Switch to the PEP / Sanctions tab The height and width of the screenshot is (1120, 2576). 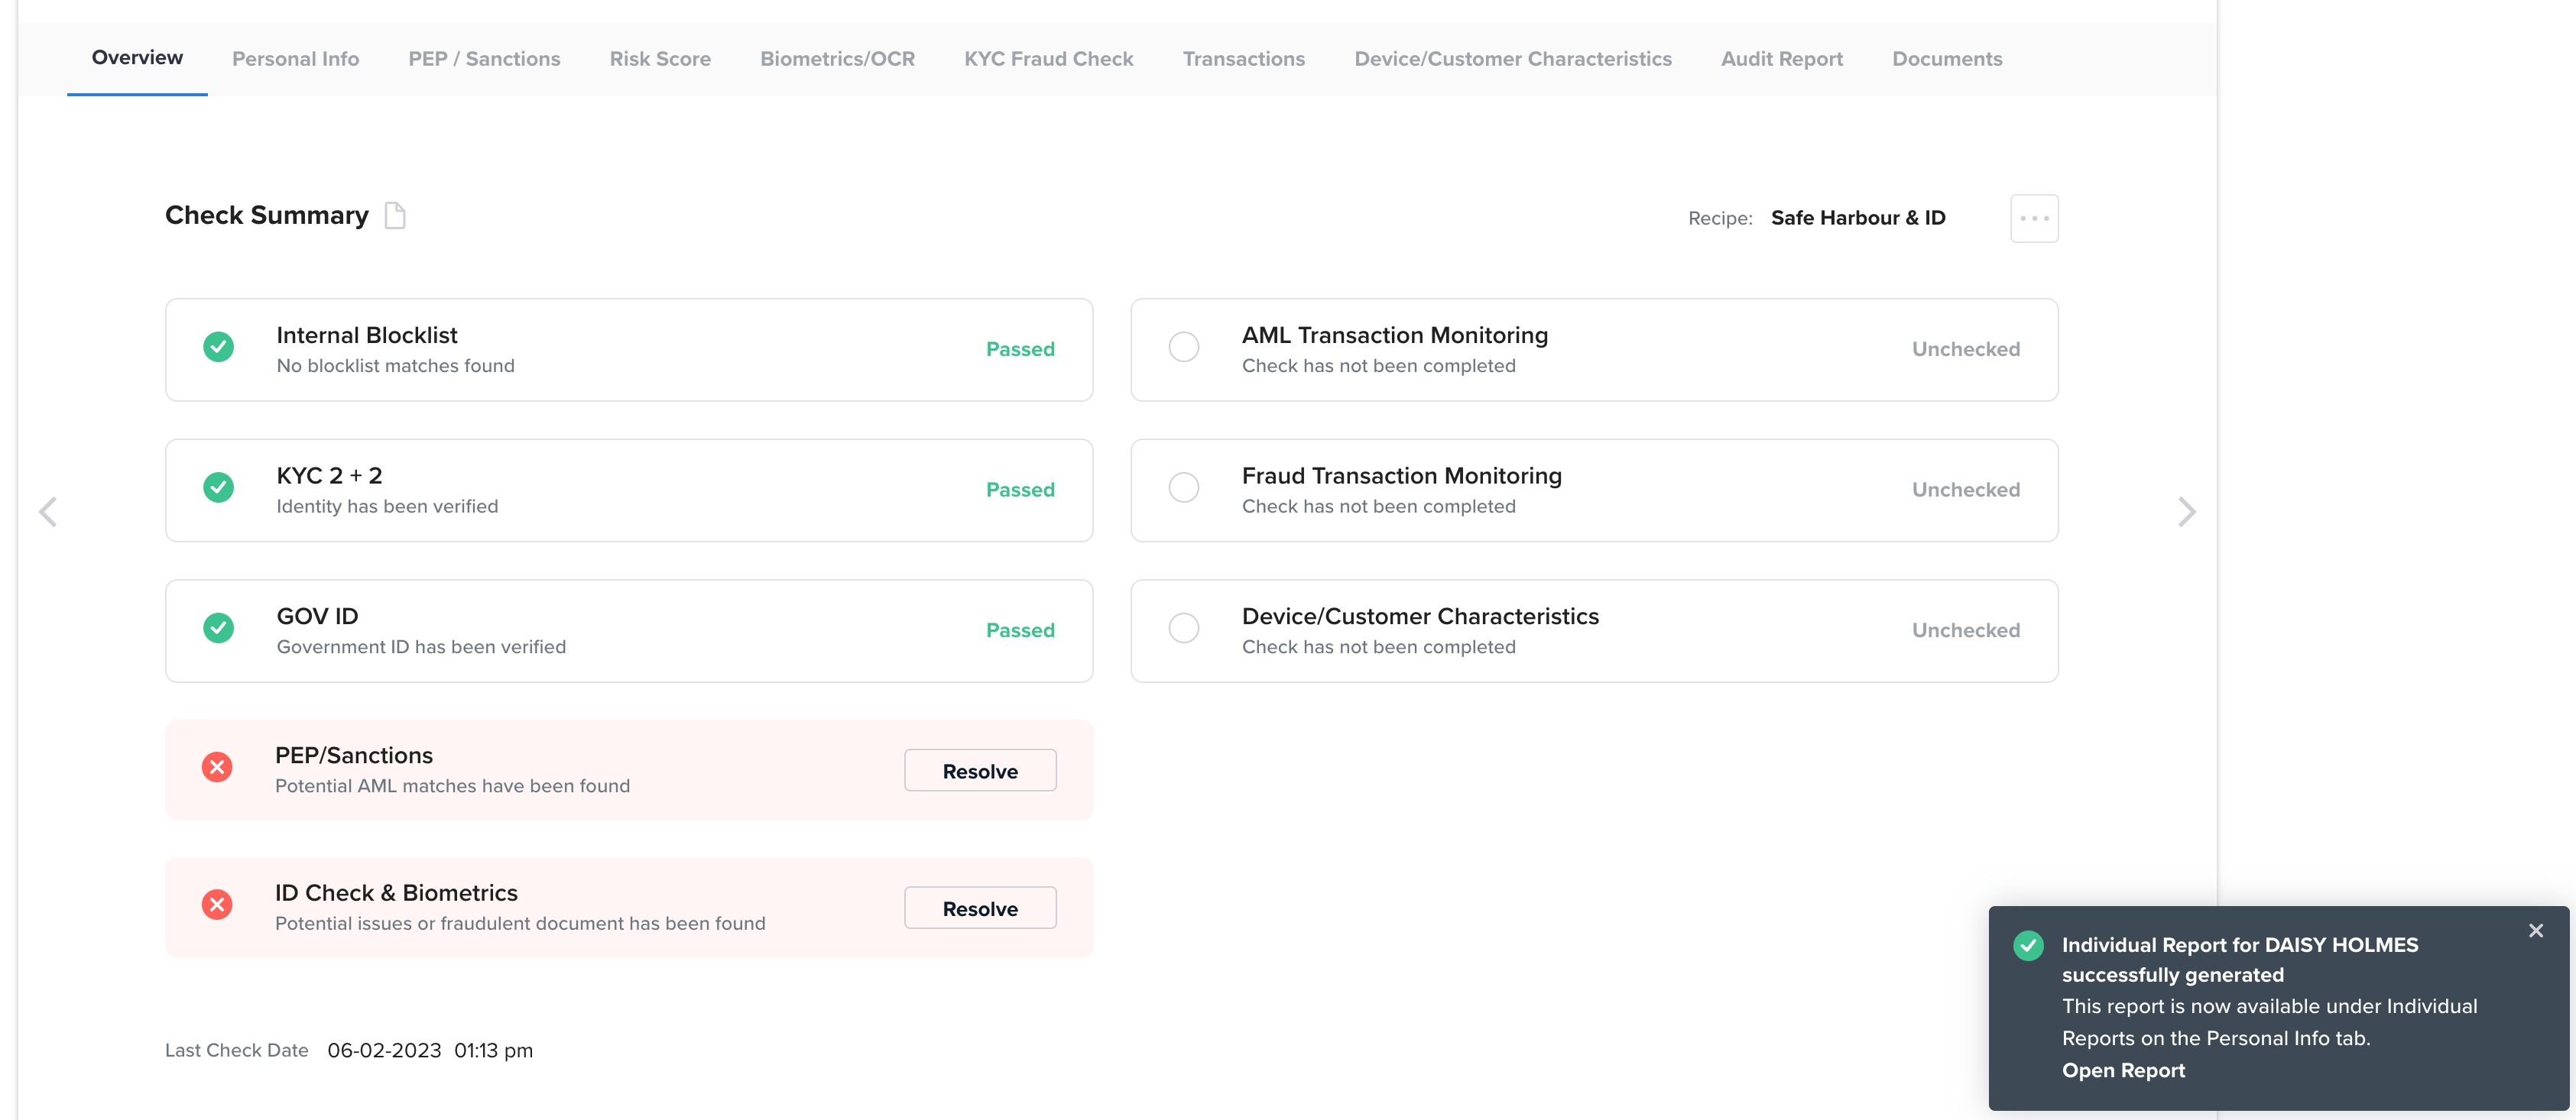coord(484,59)
